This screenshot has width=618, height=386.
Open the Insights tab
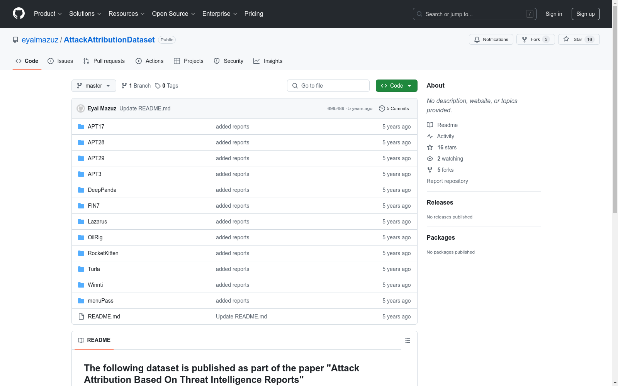268,61
